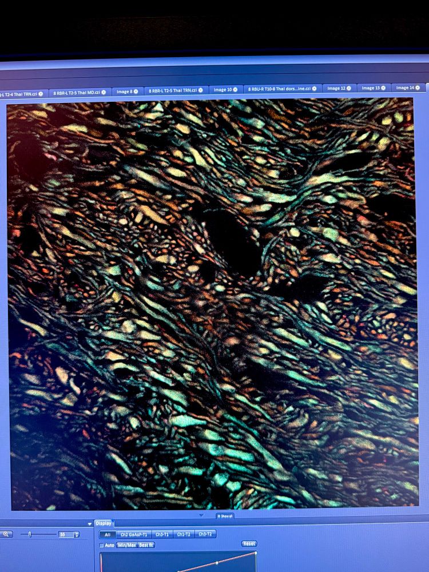Image resolution: width=429 pixels, height=572 pixels.
Task: Click the zoom magnifier icon
Action: click(x=6, y=534)
